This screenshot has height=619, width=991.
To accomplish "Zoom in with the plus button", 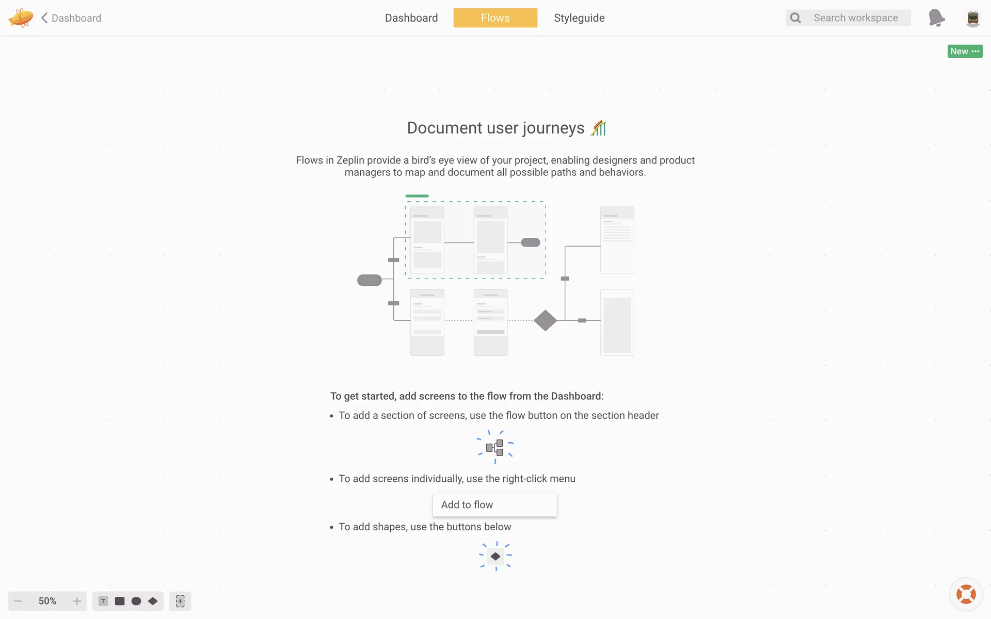I will point(77,601).
